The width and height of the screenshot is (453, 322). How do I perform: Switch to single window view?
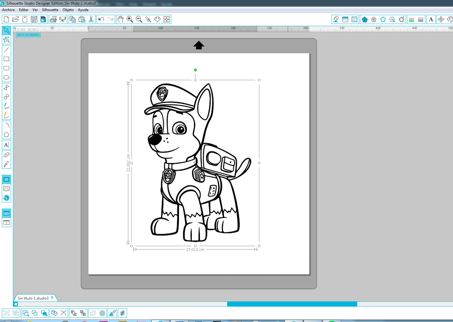(6, 213)
